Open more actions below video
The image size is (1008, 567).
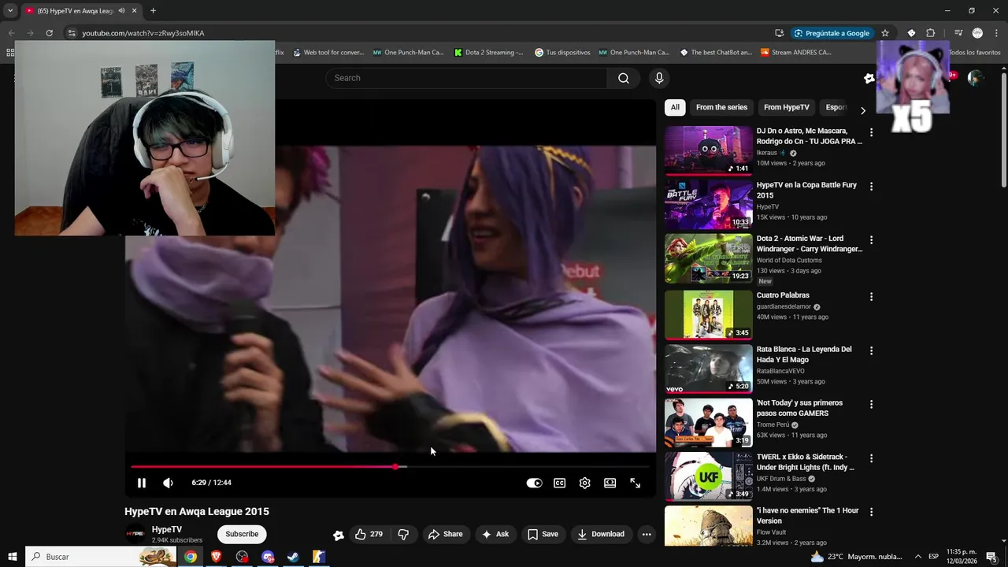click(x=647, y=534)
